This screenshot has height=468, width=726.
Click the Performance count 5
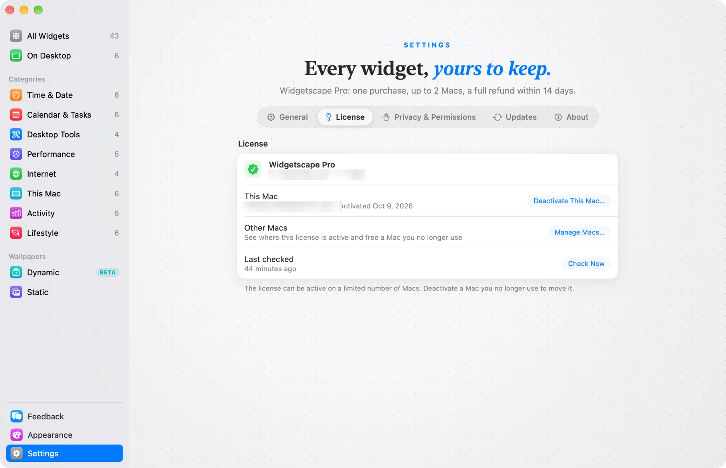[x=117, y=154]
